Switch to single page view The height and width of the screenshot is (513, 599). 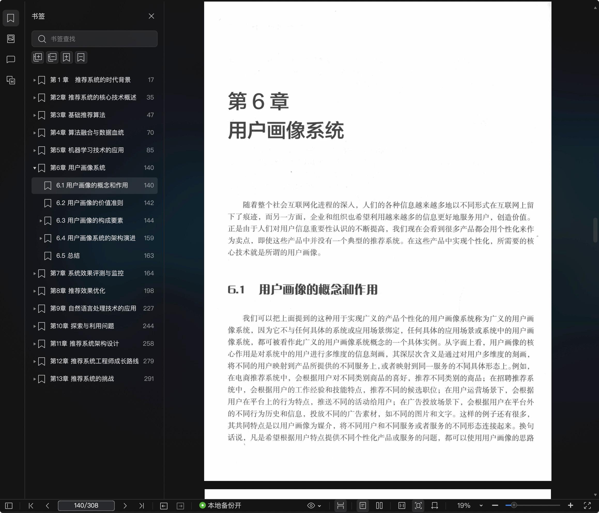coord(363,506)
